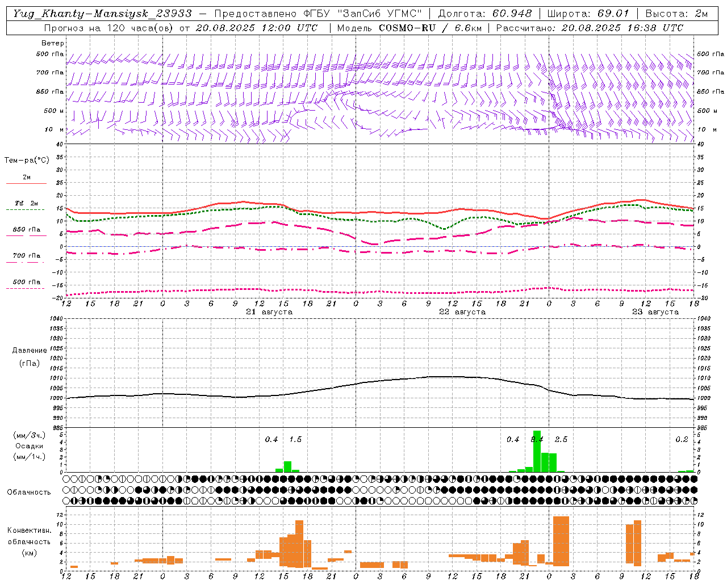Select the latitude value Широта: 69.01
This screenshot has width=727, height=581.
588,14
